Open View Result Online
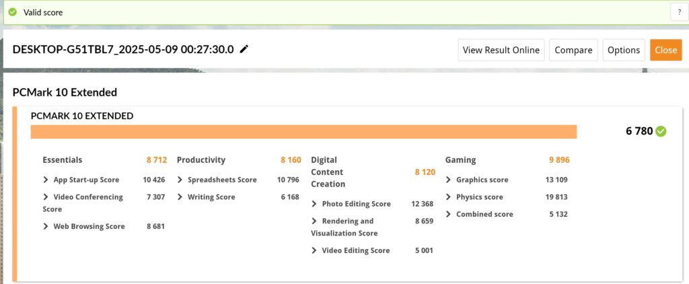 pos(501,50)
